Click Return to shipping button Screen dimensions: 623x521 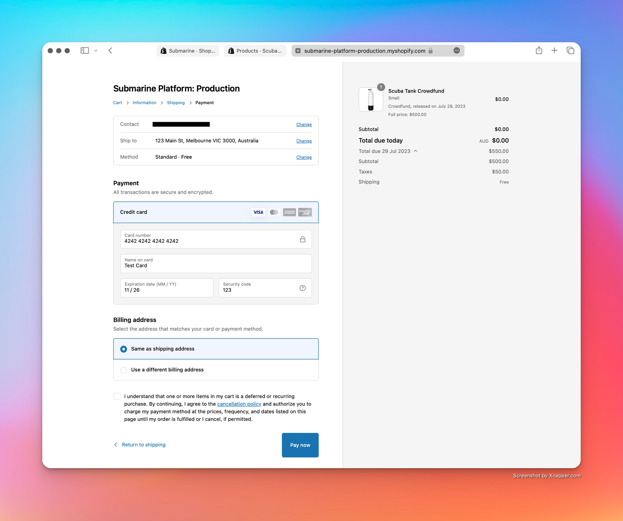tap(140, 444)
